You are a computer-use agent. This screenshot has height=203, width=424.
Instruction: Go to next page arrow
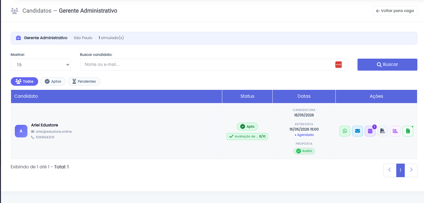click(411, 170)
